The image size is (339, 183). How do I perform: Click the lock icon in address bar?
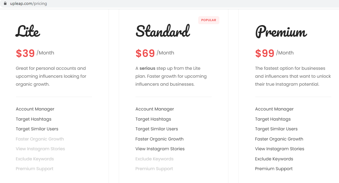tap(5, 3)
